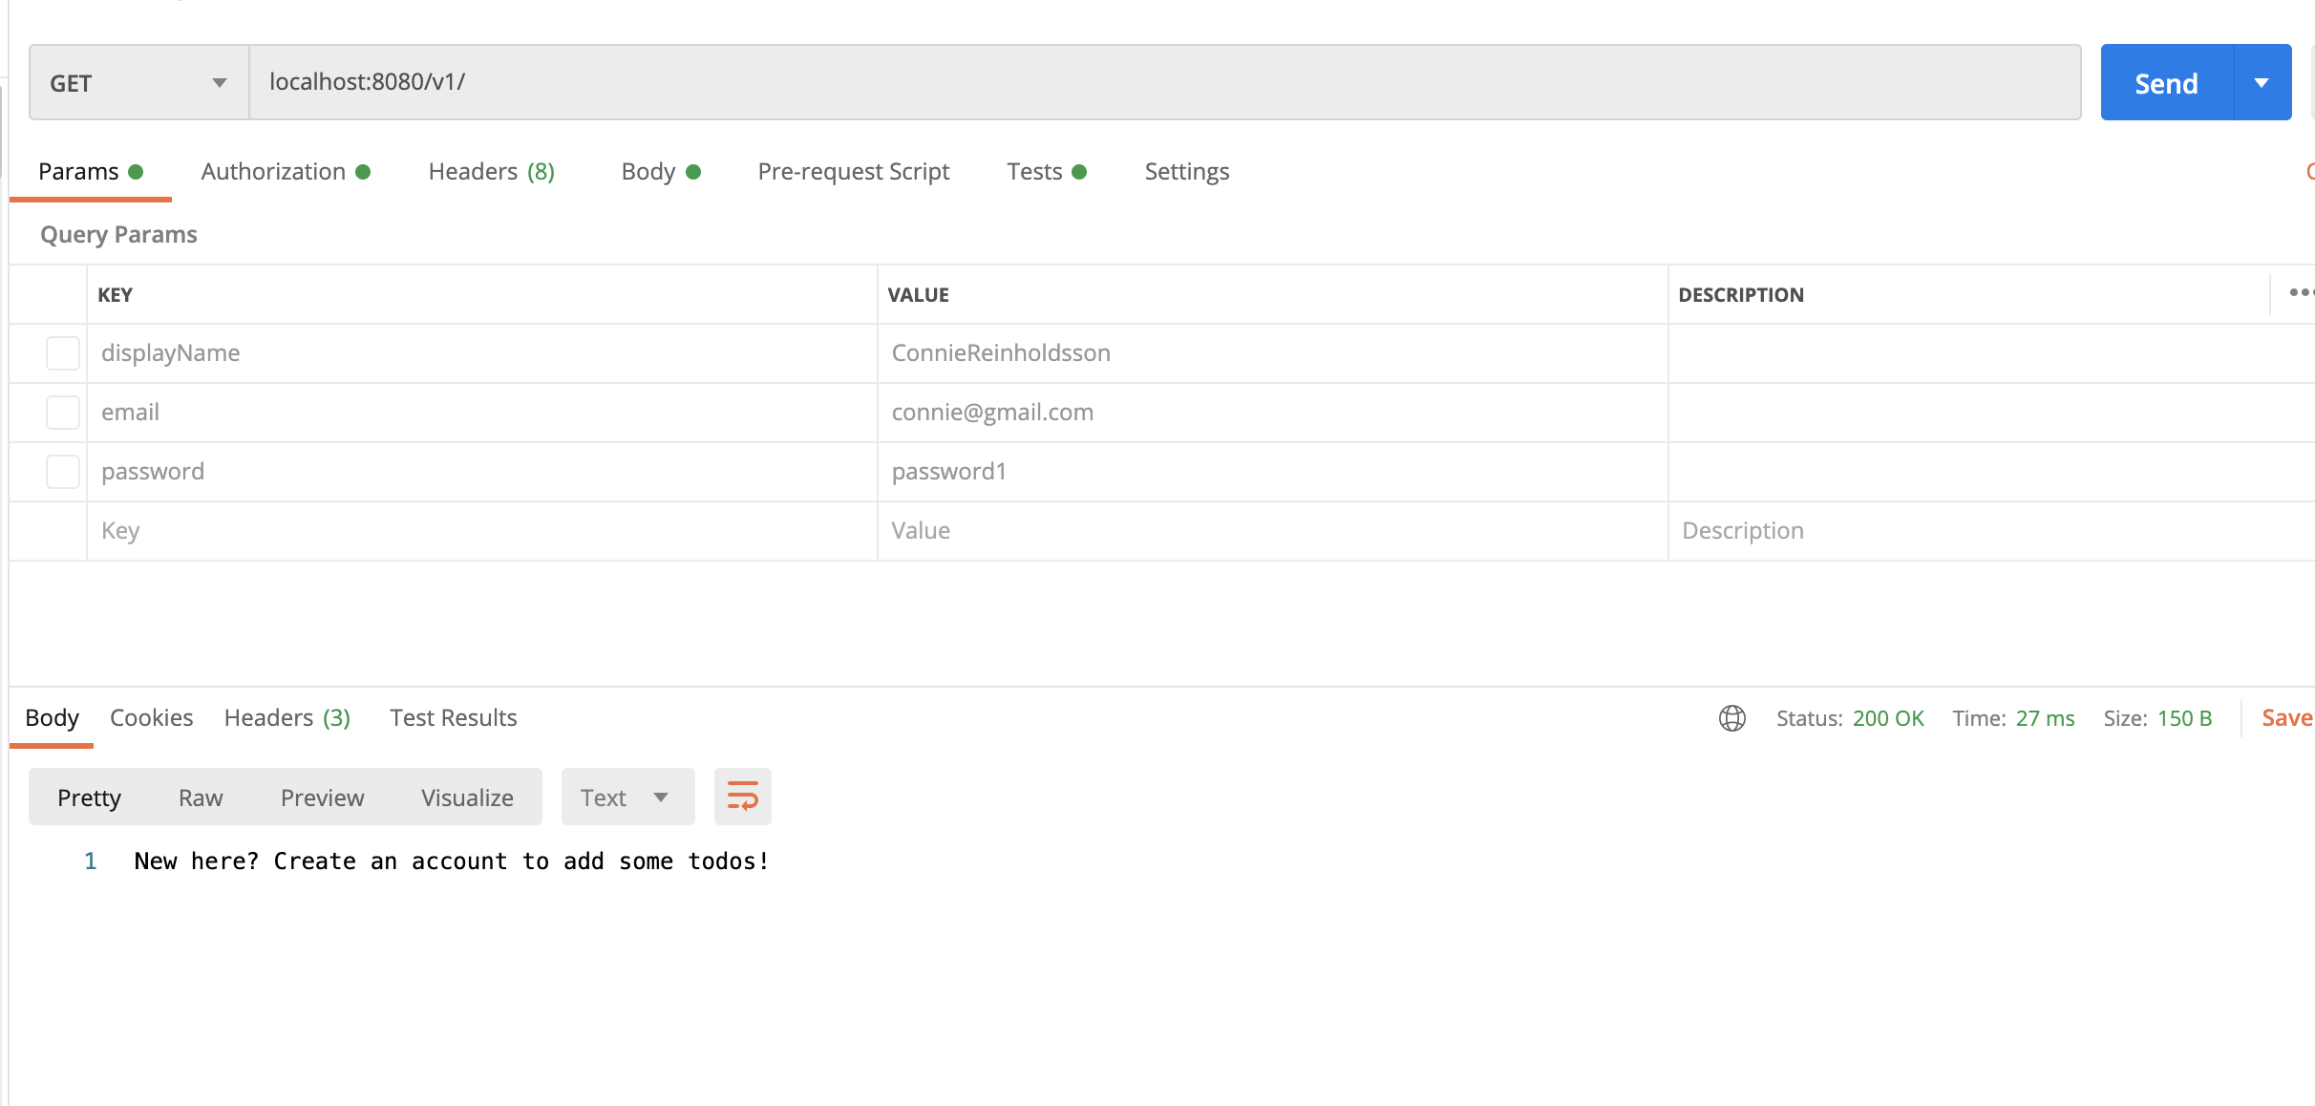Viewport: 2315px width, 1106px height.
Task: Toggle the email query parameter checkbox
Action: pos(62,412)
